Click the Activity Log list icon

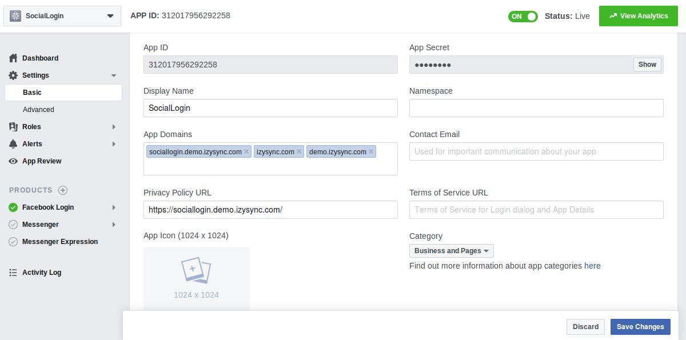(13, 273)
